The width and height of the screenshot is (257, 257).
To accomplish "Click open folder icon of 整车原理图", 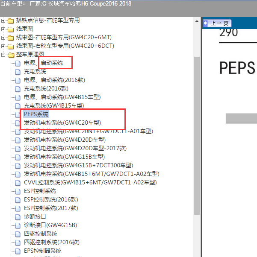I will [11, 55].
